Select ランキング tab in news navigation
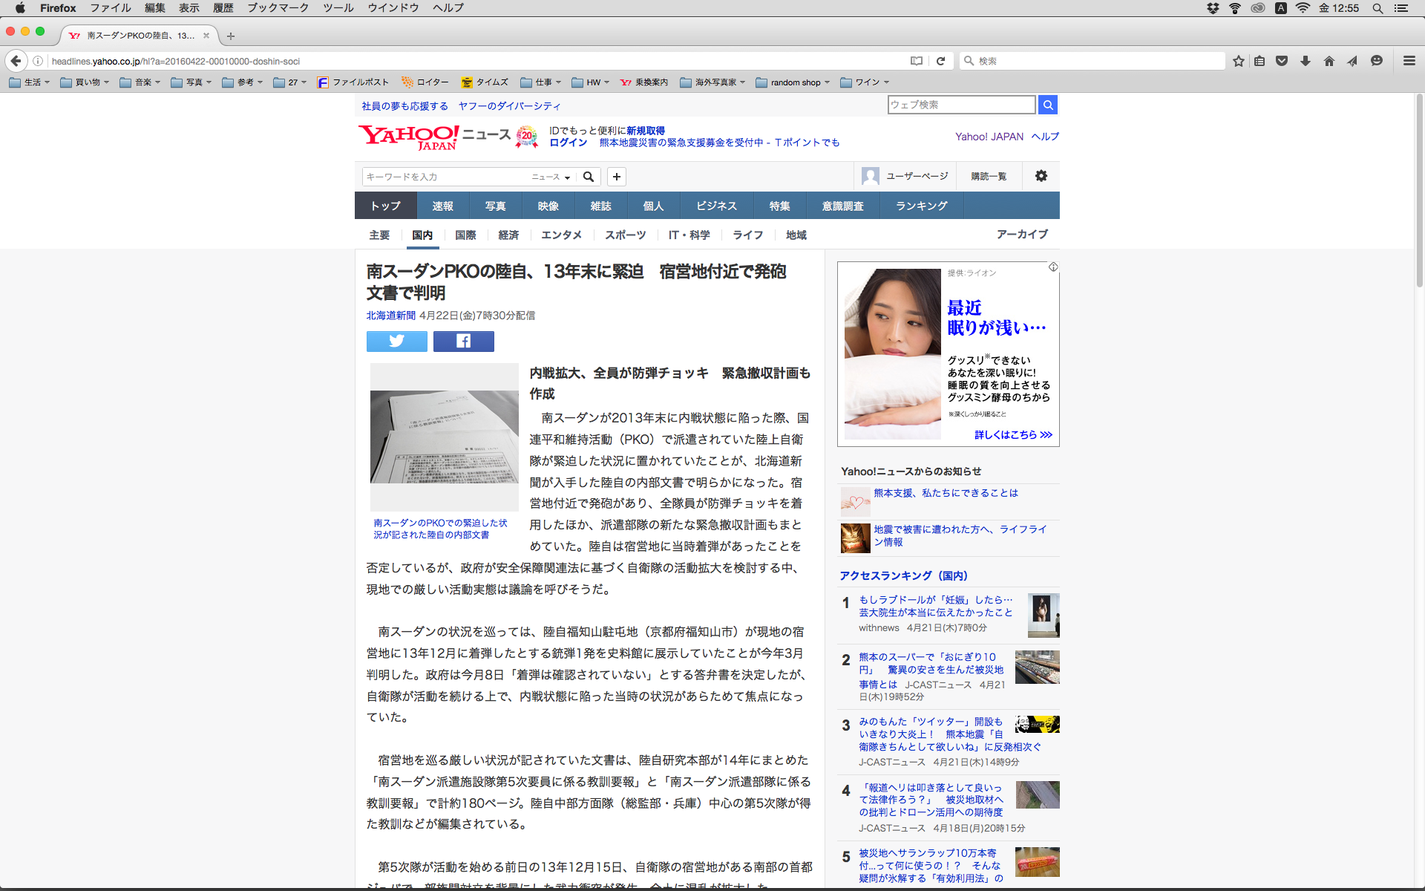The image size is (1425, 891). click(921, 206)
